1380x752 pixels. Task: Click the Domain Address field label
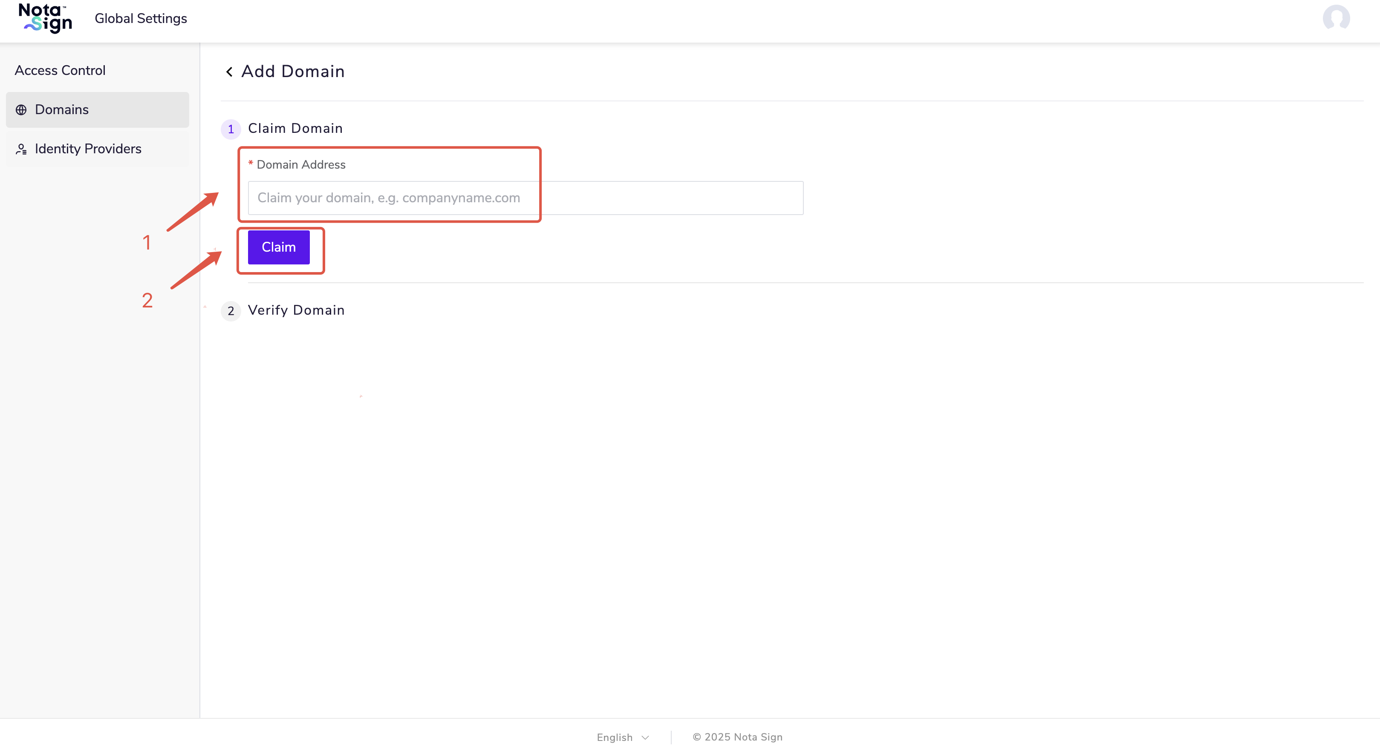pos(300,164)
